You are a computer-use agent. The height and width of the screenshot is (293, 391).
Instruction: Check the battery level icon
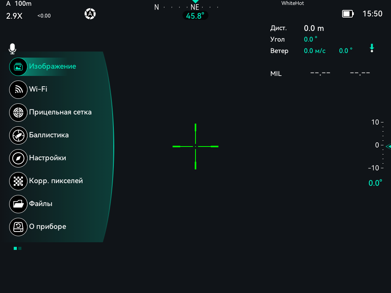[x=348, y=14]
